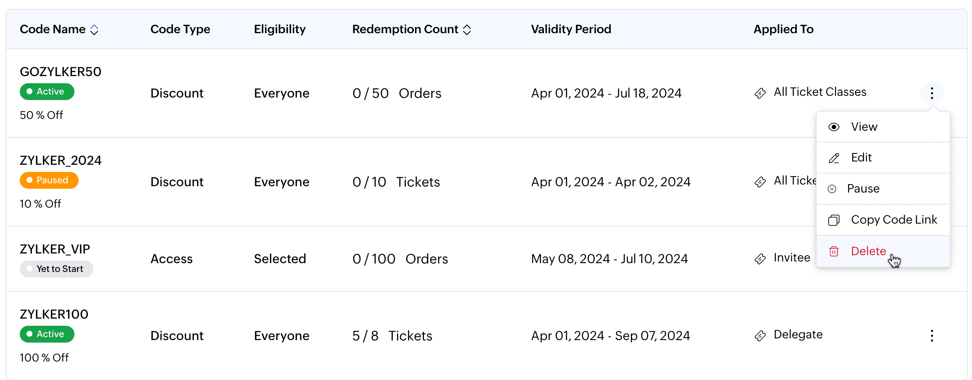This screenshot has width=972, height=380.
Task: Sort by Code Name arrows
Action: (94, 30)
